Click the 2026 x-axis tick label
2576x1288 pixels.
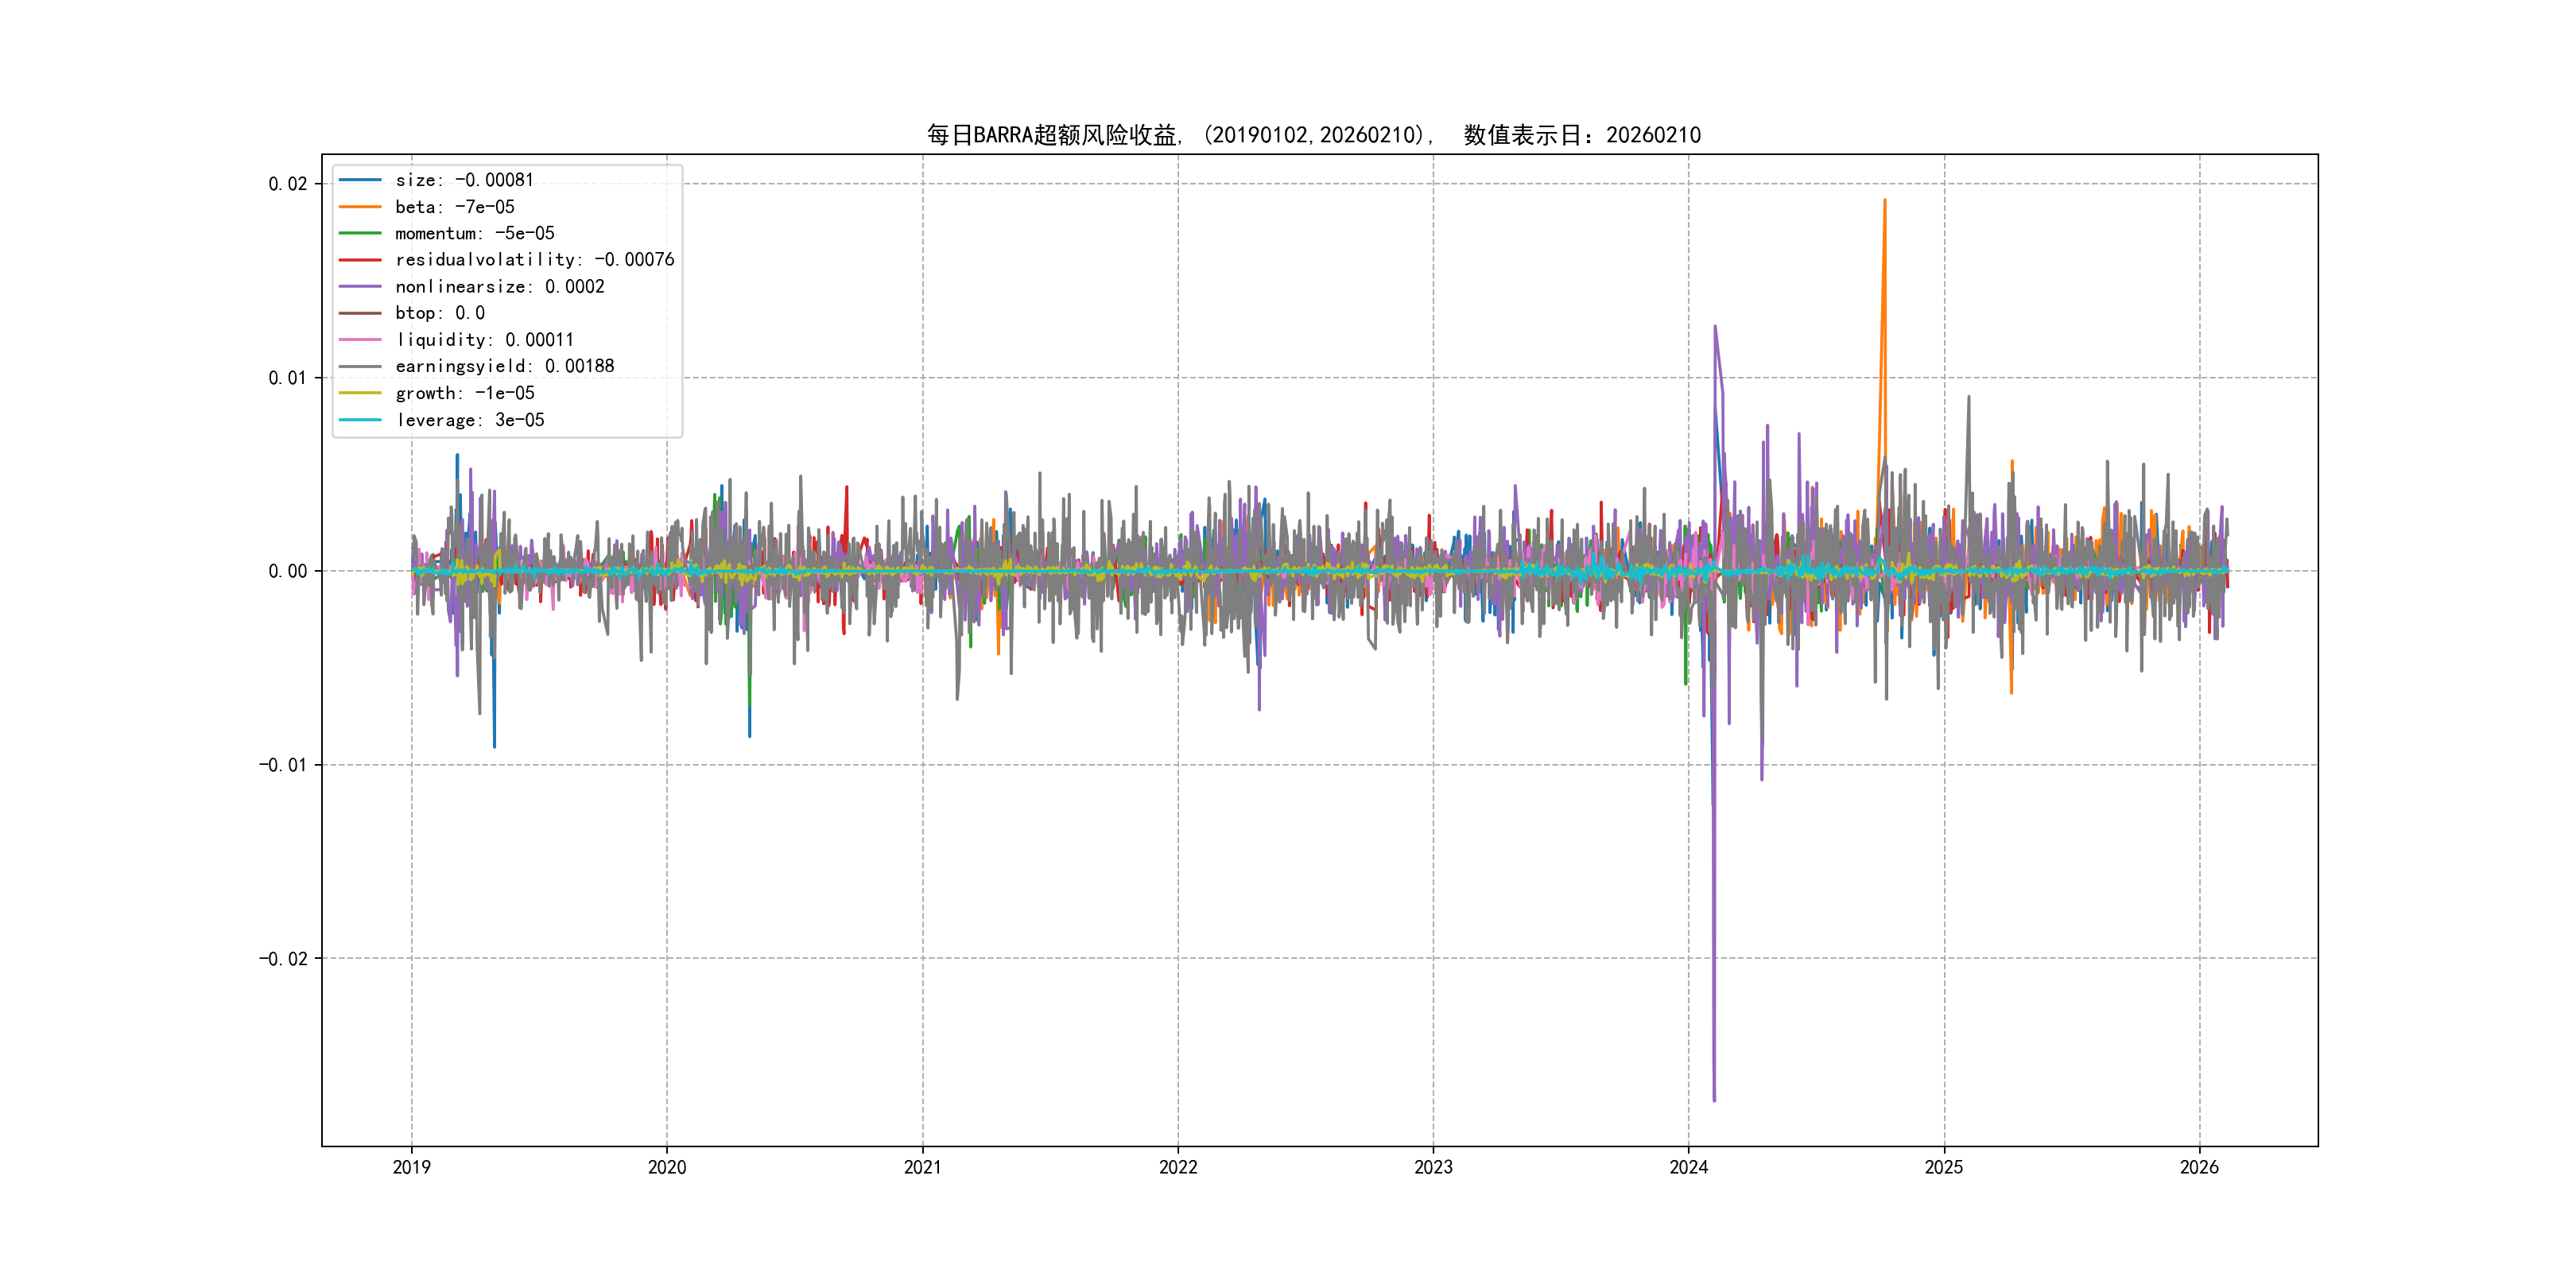pos(2199,1167)
